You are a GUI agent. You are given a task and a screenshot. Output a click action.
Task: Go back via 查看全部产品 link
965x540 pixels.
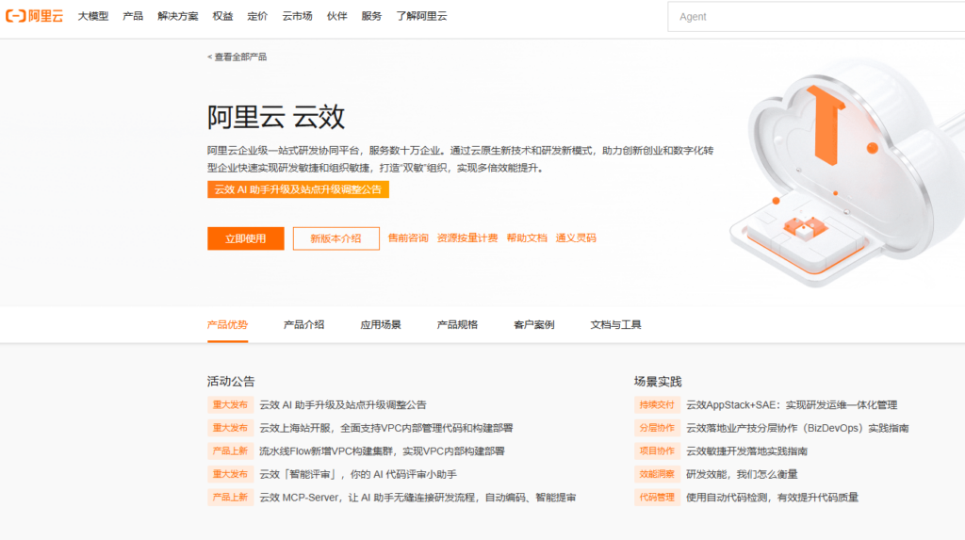pos(237,57)
